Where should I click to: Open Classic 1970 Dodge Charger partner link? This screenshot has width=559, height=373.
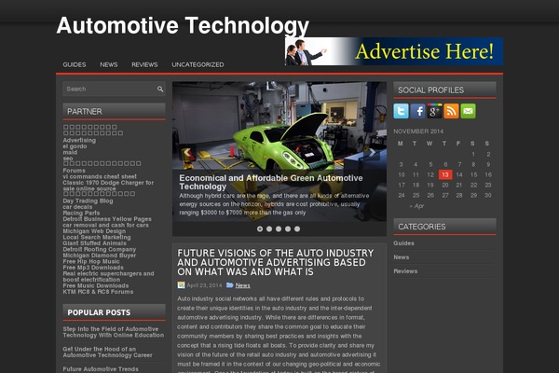(108, 186)
